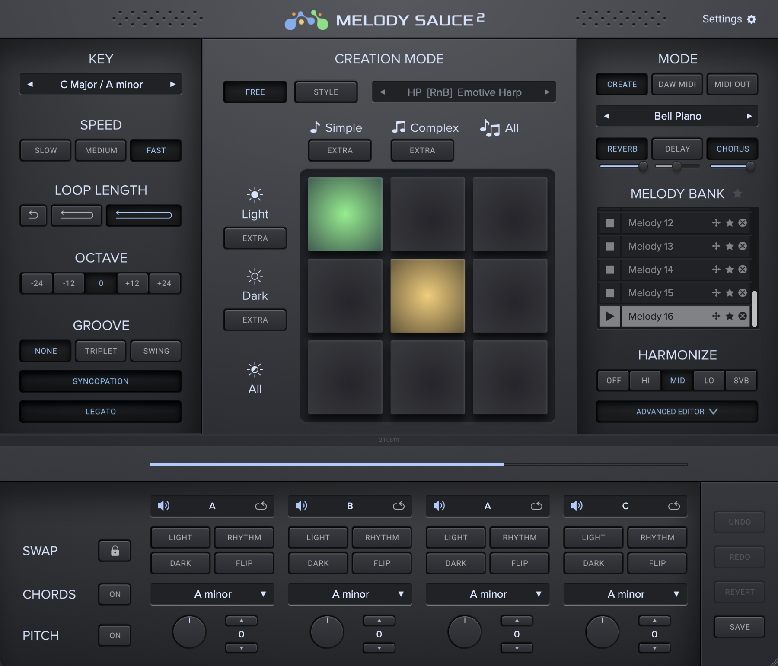Open the B section A minor dropdown
778x666 pixels.
(350, 594)
